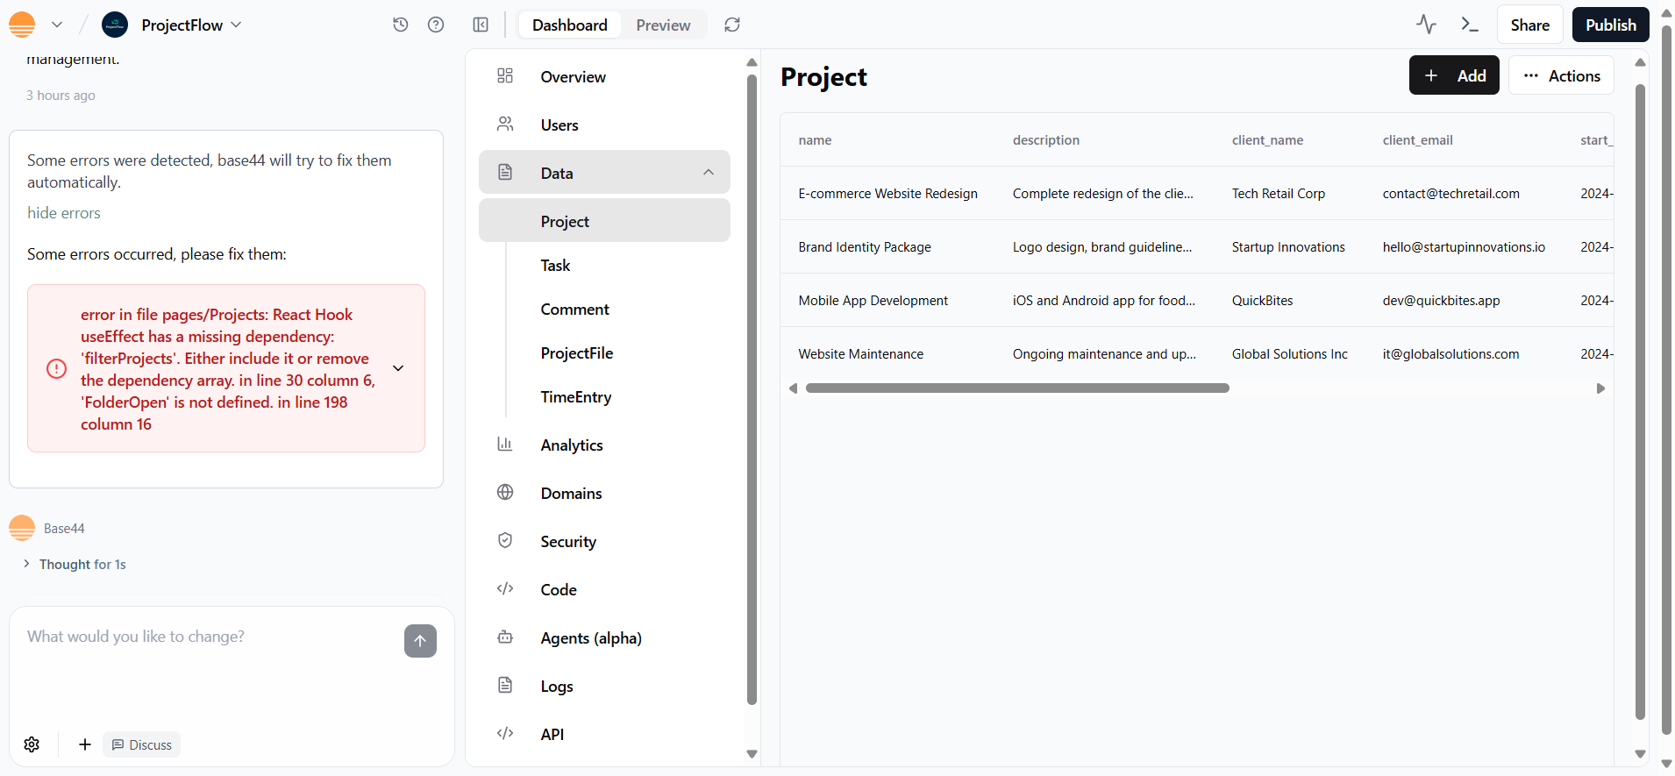1675x776 pixels.
Task: Click the table horizontal scrollbar thumb
Action: [x=1017, y=388]
